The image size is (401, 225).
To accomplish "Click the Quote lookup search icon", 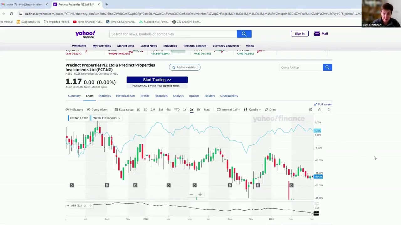I will pyautogui.click(x=327, y=67).
